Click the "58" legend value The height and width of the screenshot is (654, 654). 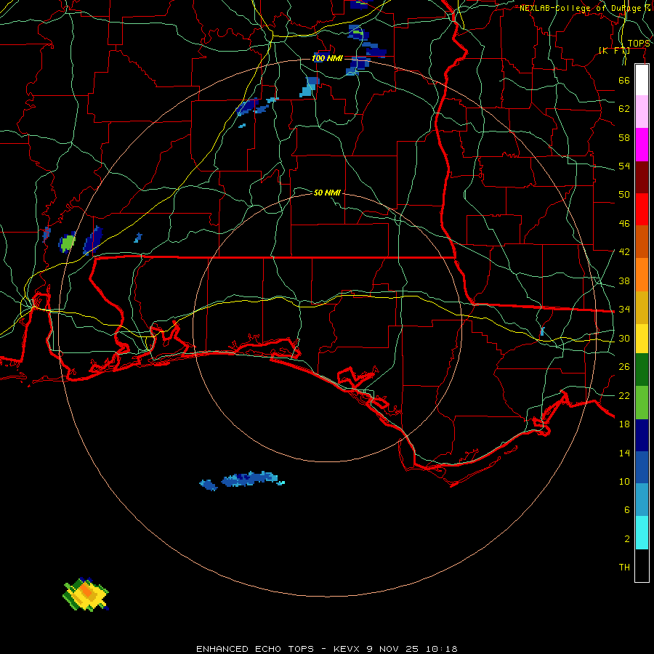[x=624, y=137]
